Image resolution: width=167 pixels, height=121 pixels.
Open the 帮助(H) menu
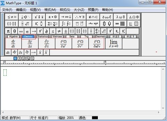coord(108,10)
